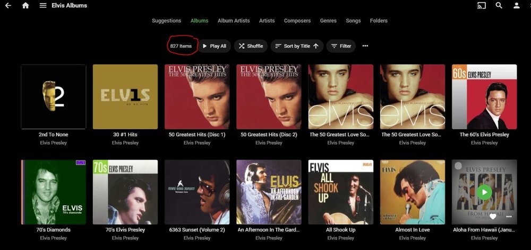Open the hamburger menu

[x=42, y=5]
